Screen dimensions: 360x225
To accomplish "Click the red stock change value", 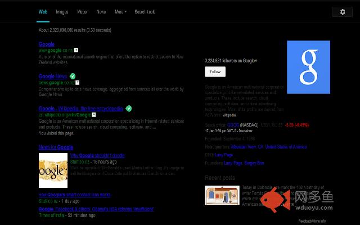I will 296,125.
